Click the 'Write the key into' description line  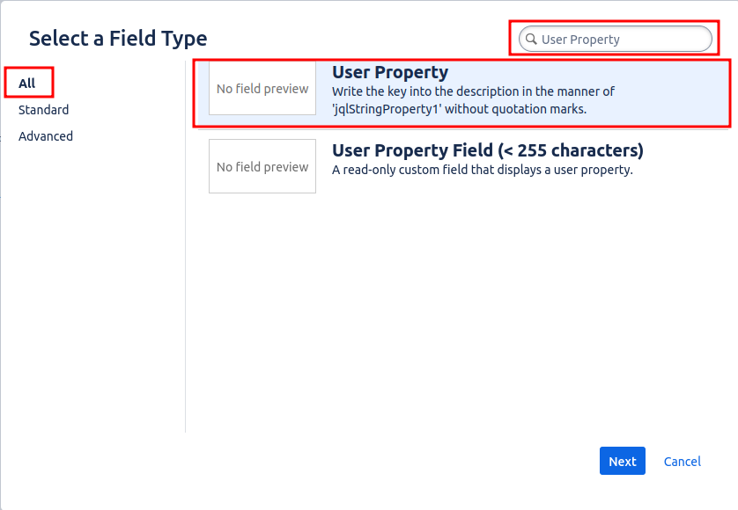click(x=473, y=91)
